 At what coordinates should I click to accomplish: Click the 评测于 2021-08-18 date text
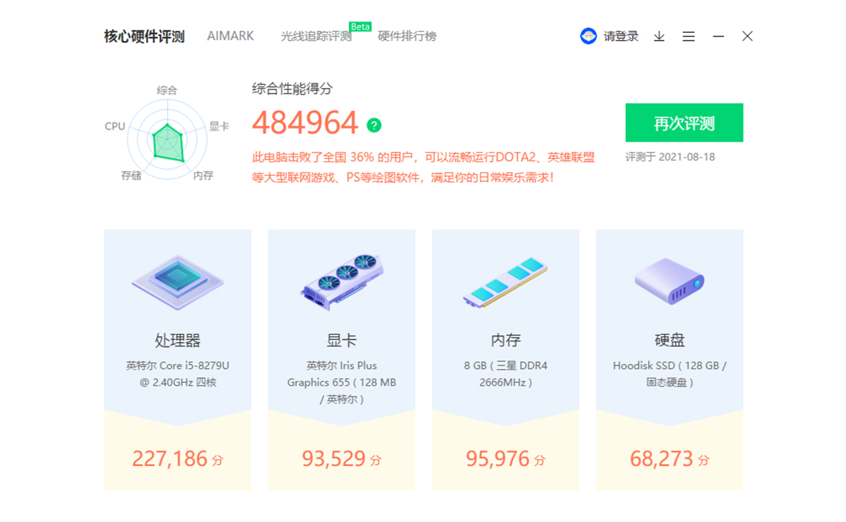click(670, 156)
